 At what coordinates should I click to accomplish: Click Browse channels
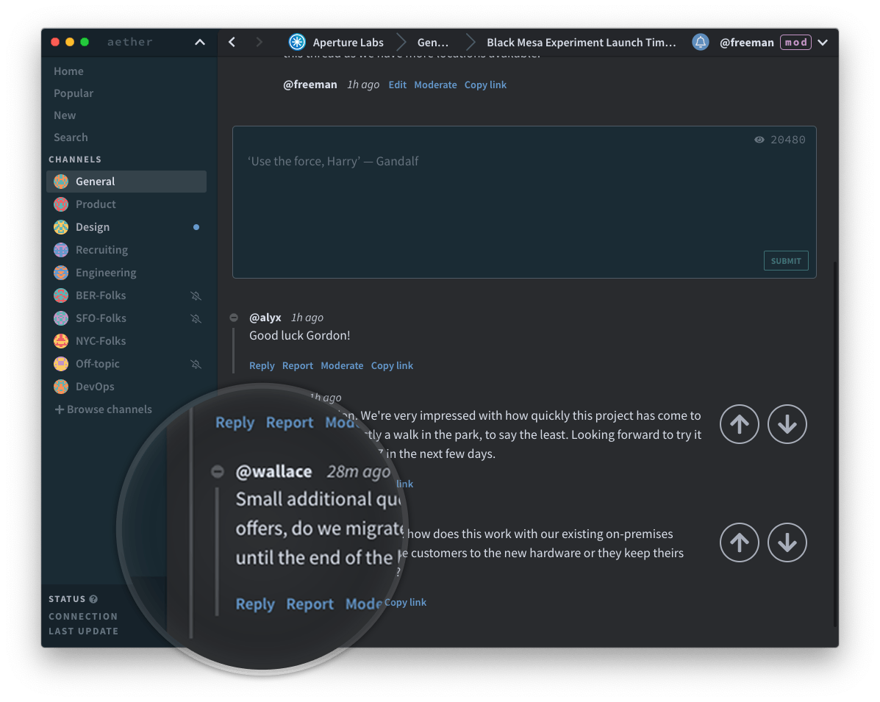point(103,409)
